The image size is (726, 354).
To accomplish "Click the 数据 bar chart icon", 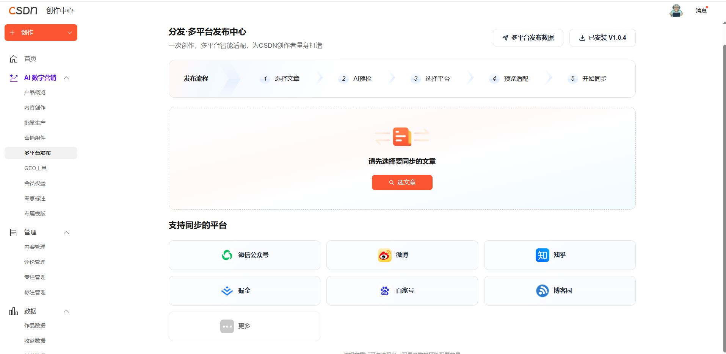I will click(14, 311).
